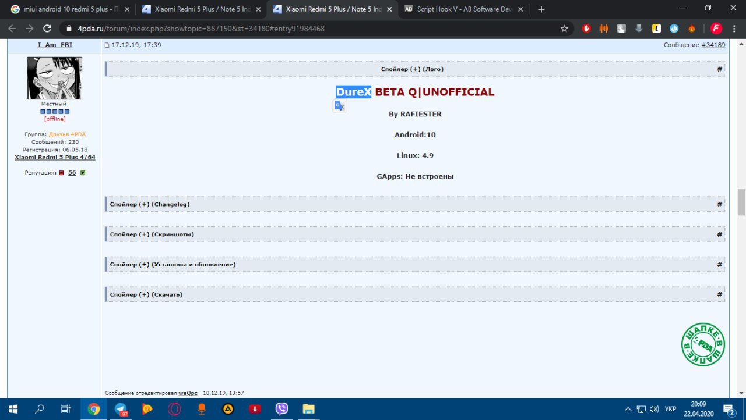Click the user's anime avatar image
This screenshot has width=746, height=420.
[55, 78]
